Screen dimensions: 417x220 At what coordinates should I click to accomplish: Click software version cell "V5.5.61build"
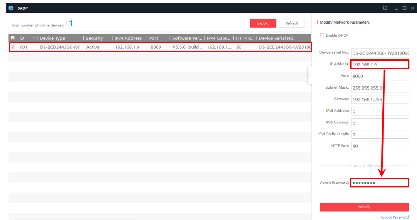pos(188,47)
